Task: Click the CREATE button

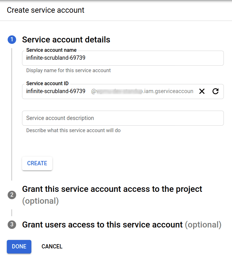Action: pos(37,163)
